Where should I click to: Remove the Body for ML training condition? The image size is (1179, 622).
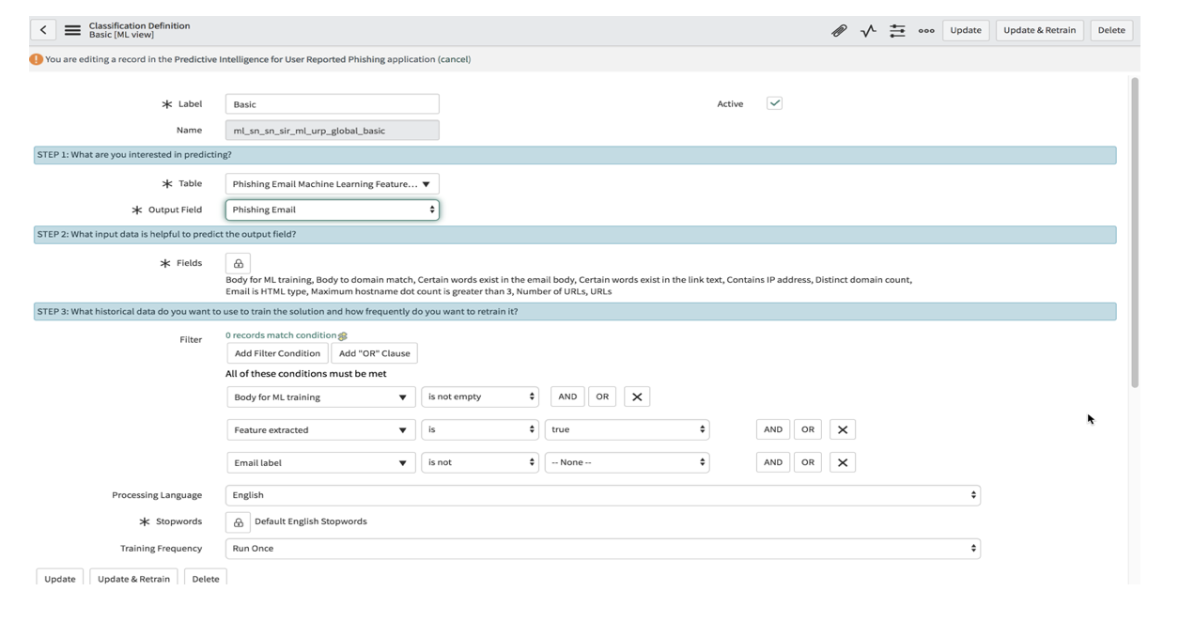637,397
